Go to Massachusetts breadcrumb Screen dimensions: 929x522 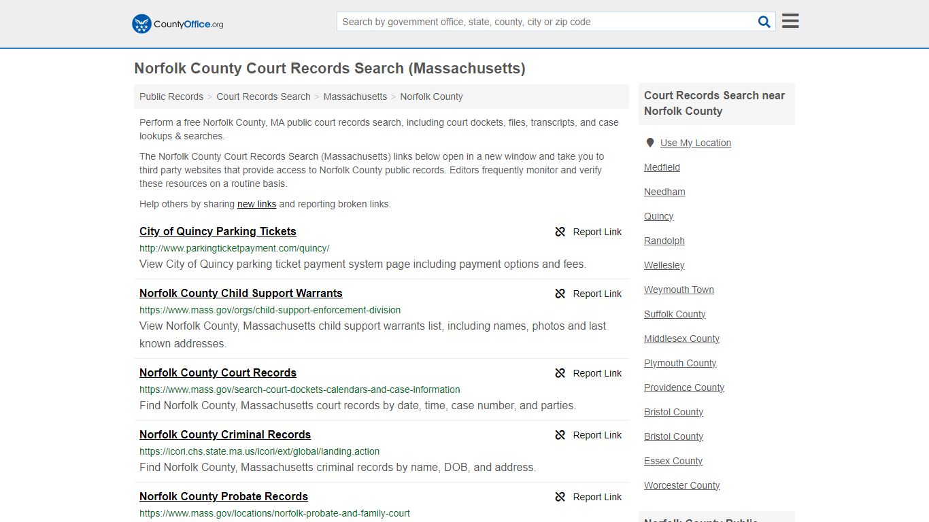[355, 97]
